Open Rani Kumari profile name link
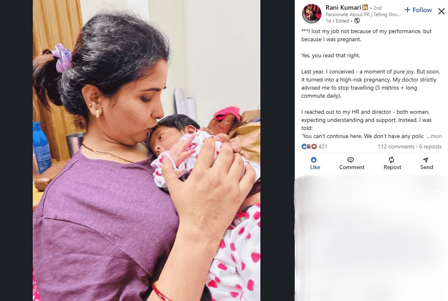448x301 pixels. click(x=343, y=7)
